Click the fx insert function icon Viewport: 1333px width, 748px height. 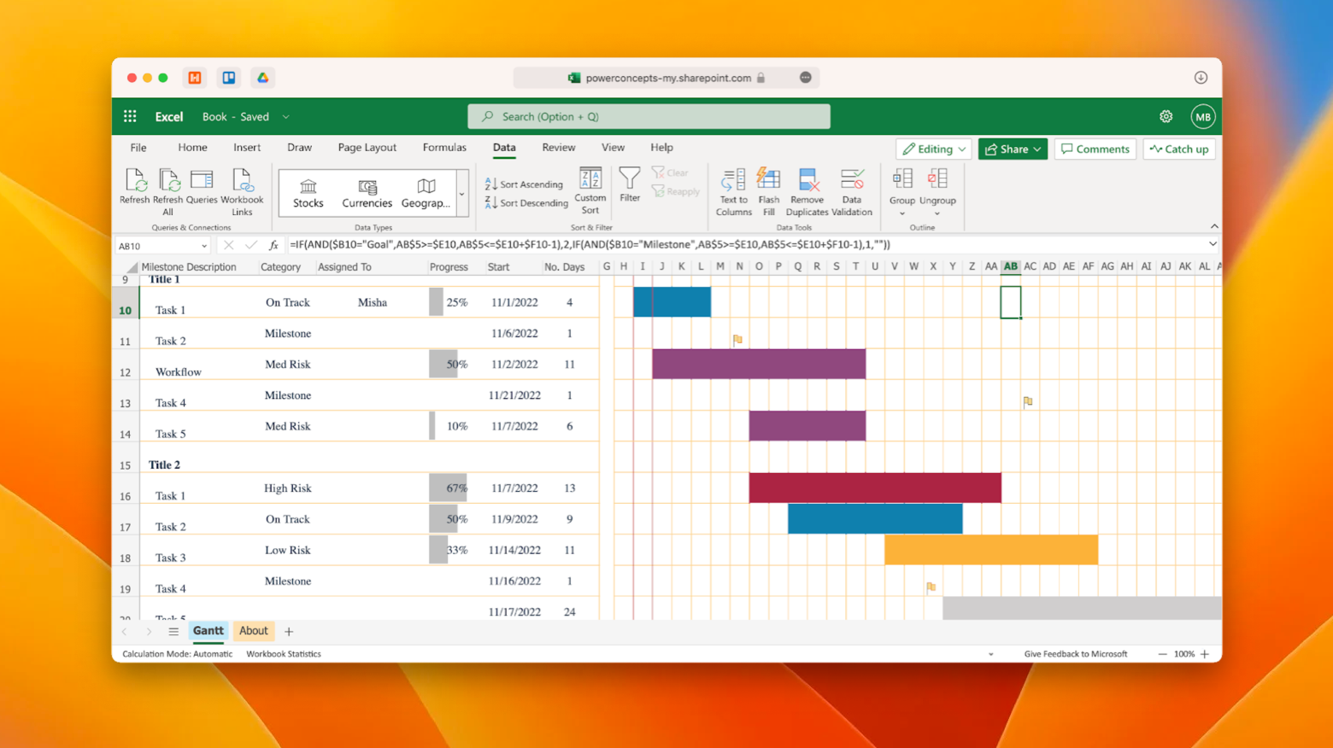pos(273,245)
